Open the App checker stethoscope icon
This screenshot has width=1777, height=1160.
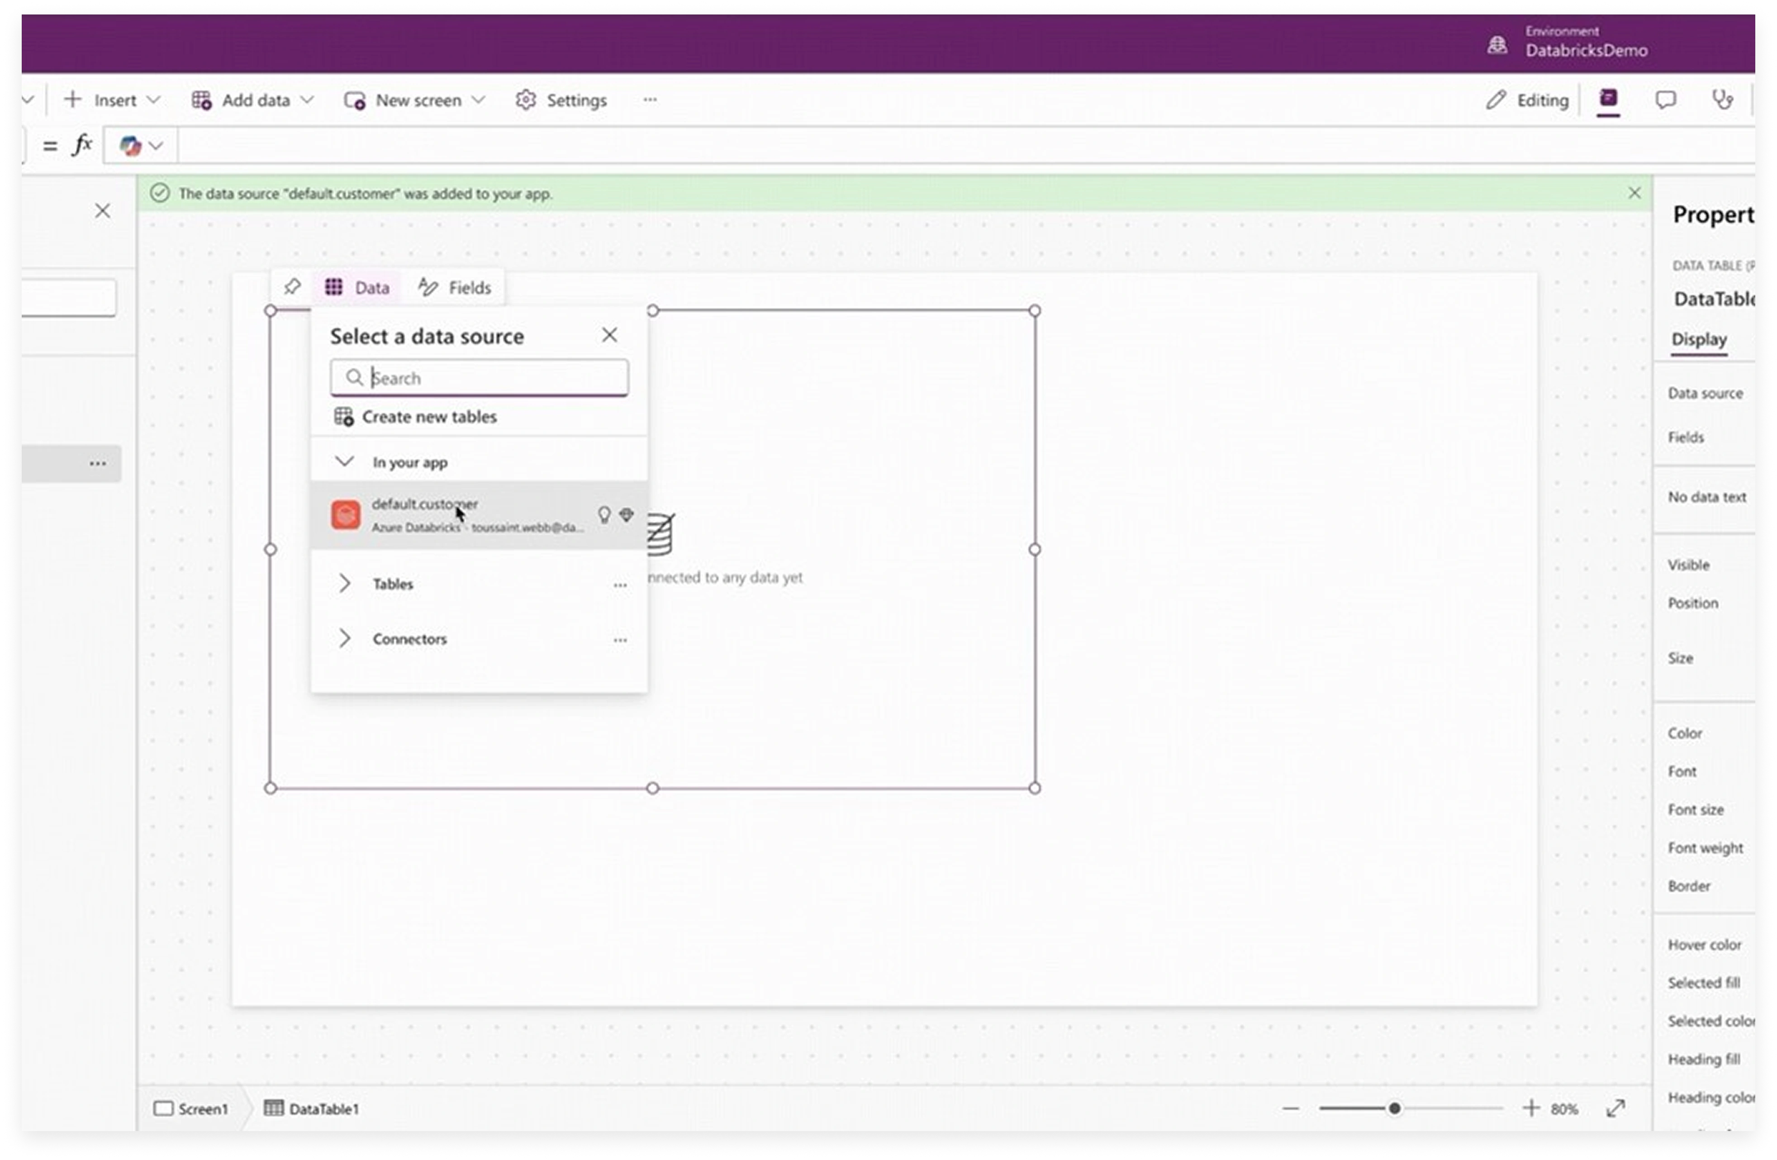1722,100
